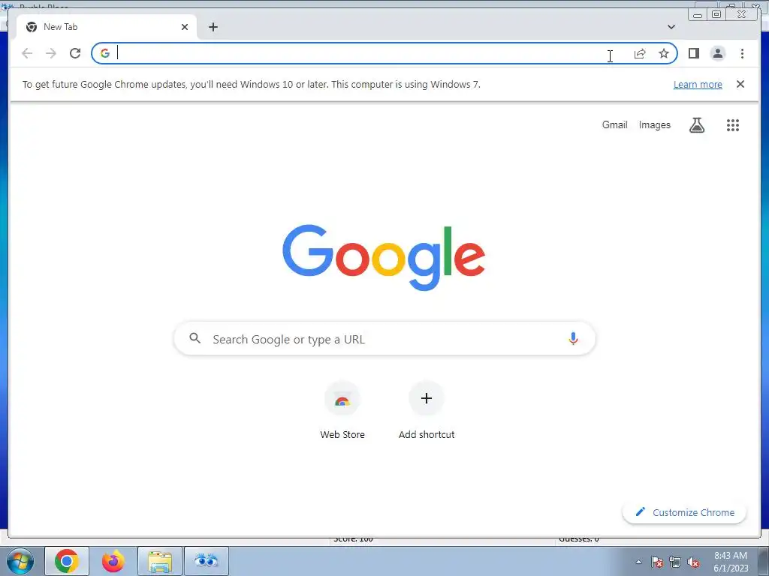Open the profile avatar menu

tap(717, 53)
